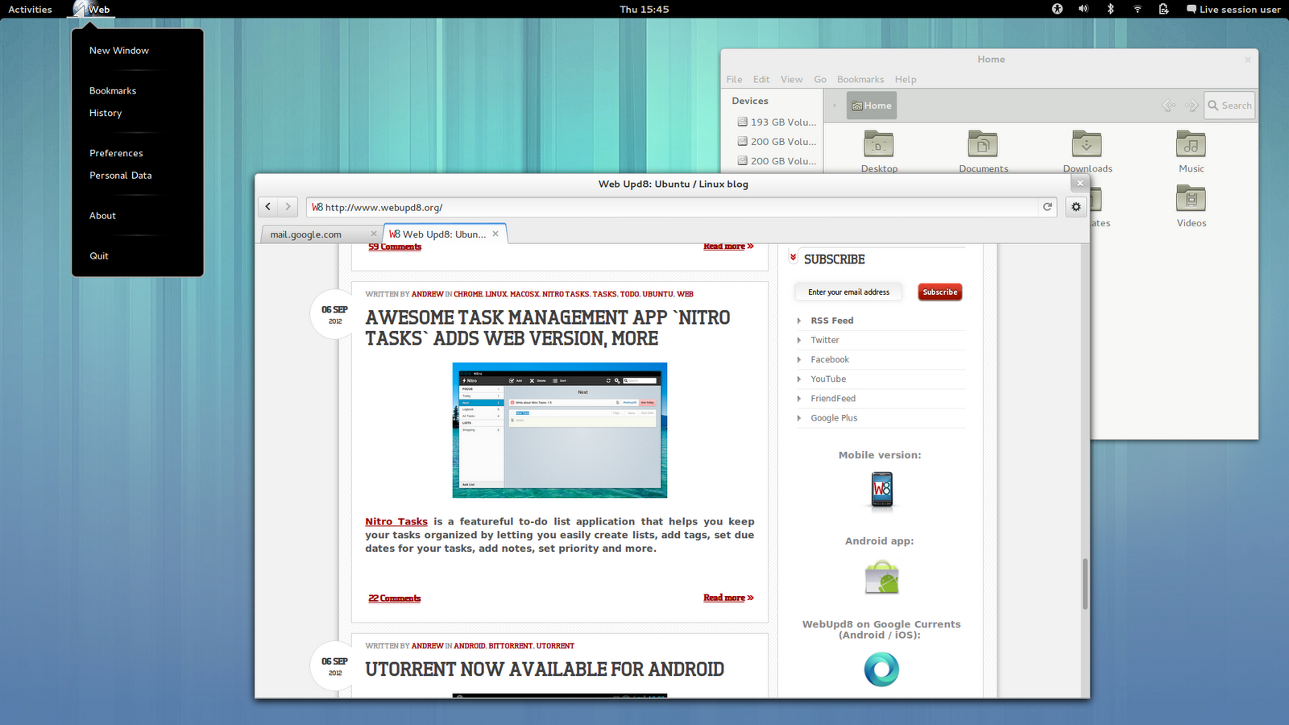Close the Web Upd8 tab

[495, 234]
